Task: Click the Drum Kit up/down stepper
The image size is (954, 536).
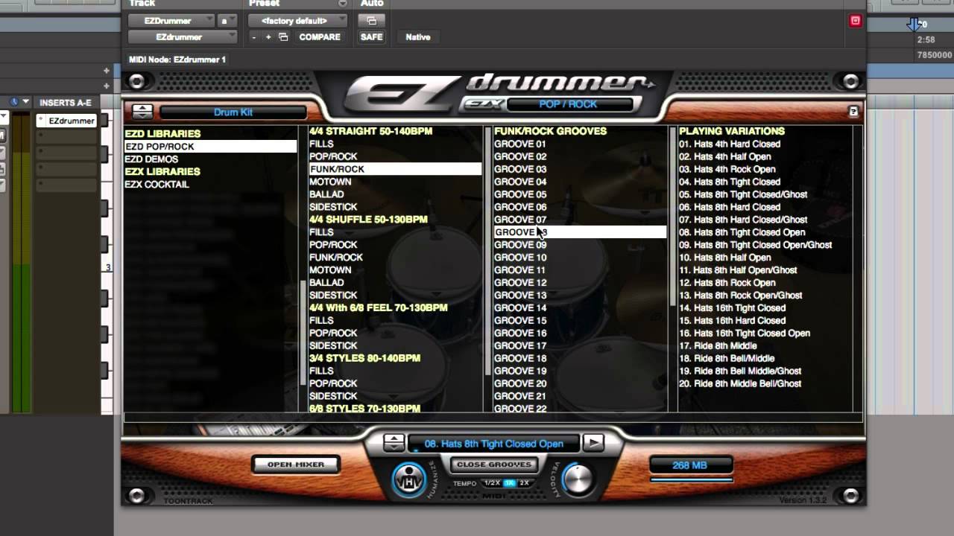Action: (142, 112)
